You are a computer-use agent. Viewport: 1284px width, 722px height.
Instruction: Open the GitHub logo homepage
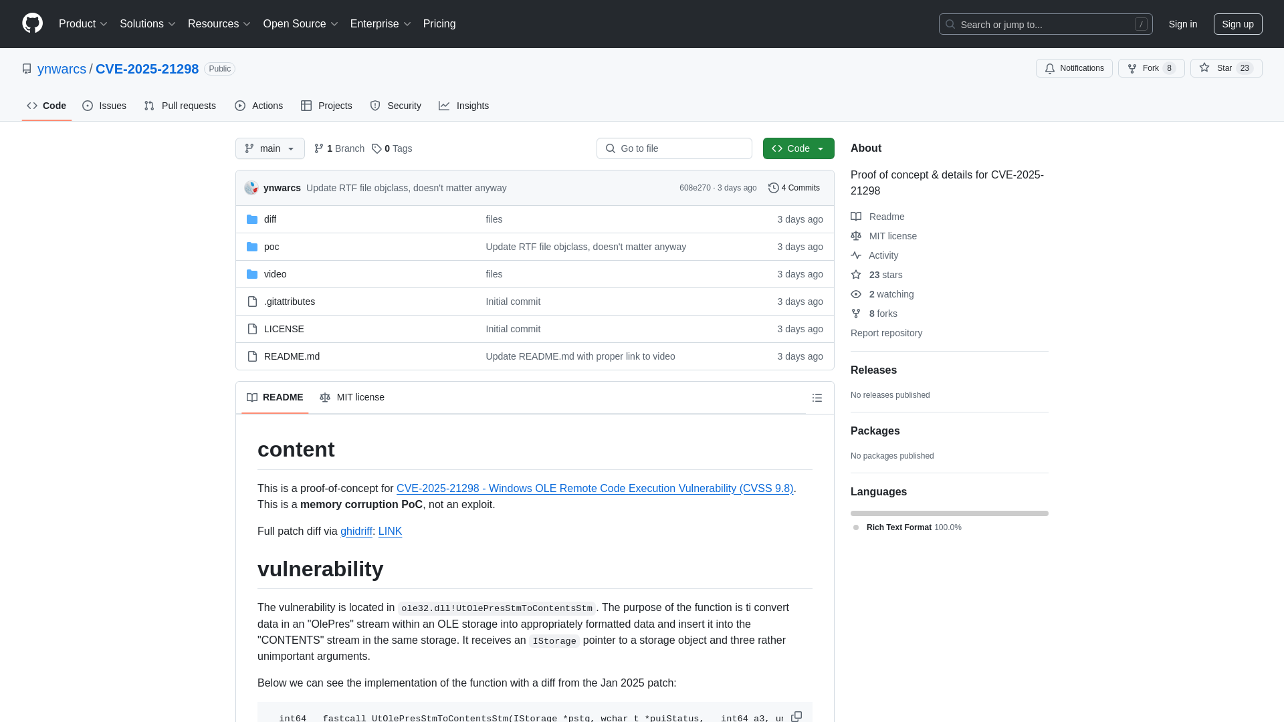pos(32,23)
